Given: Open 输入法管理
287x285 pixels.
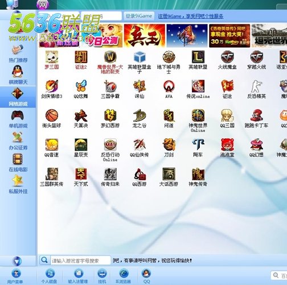Looking at the screenshot, I should [78, 276].
